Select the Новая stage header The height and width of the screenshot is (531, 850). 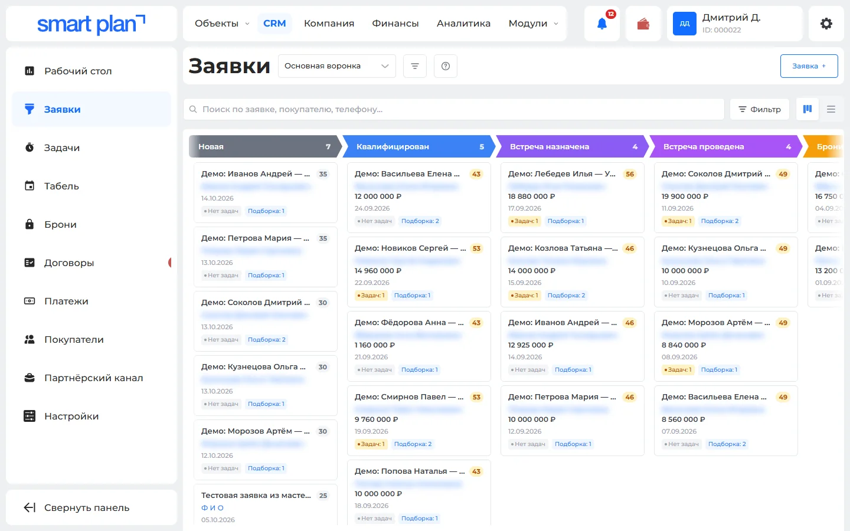266,147
